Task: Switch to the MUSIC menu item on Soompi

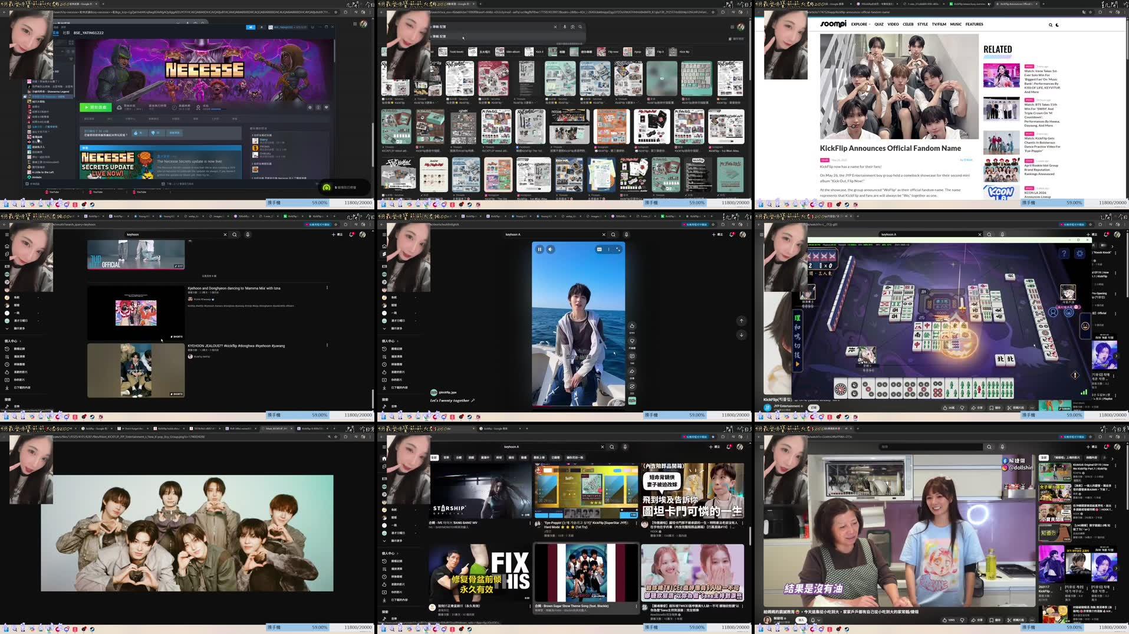Action: [956, 24]
